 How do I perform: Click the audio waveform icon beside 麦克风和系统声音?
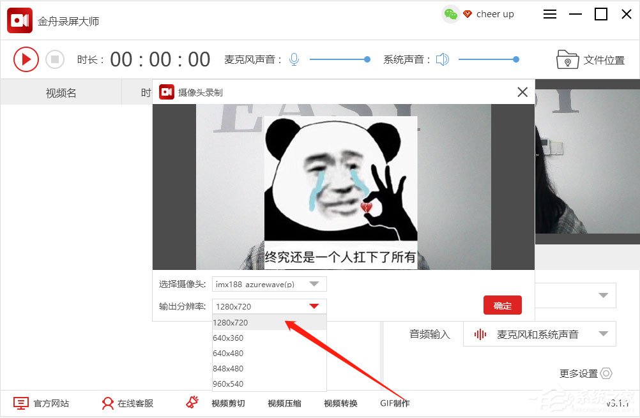coord(480,334)
